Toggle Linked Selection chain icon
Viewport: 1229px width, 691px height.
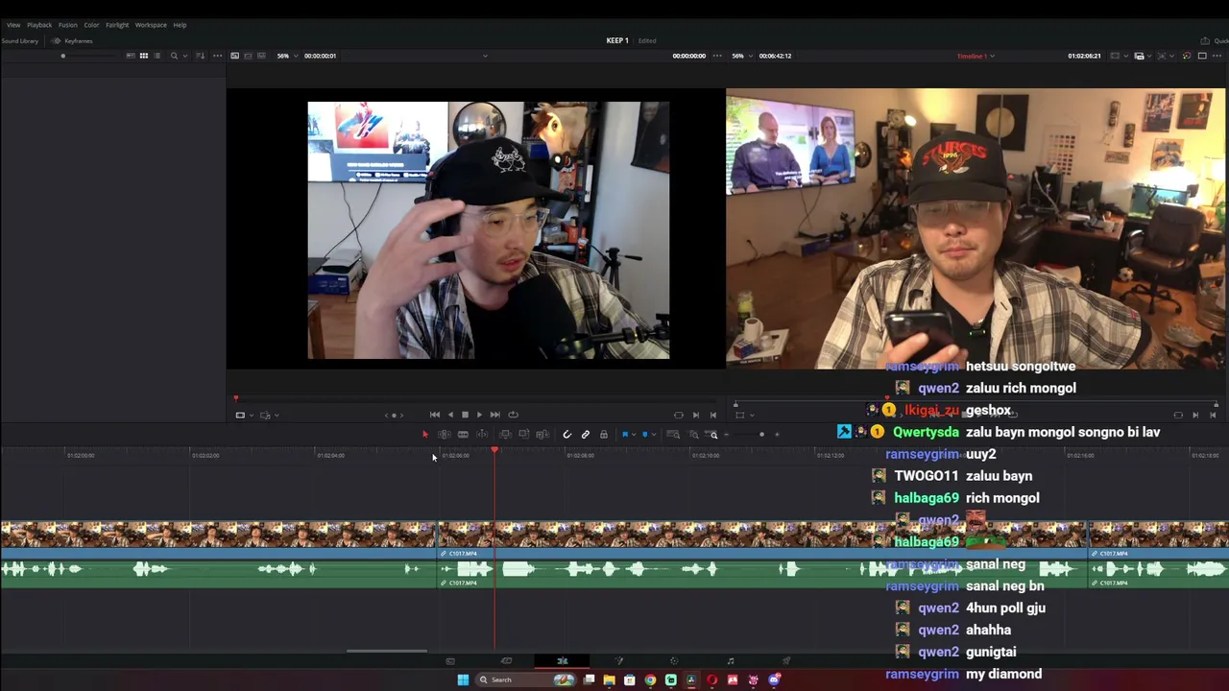(585, 435)
